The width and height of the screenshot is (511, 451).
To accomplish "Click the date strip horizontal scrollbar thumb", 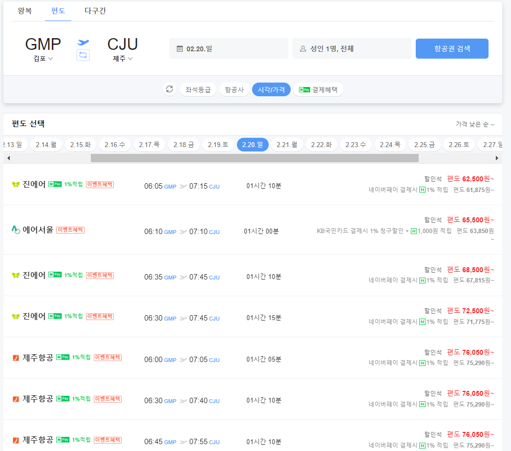I will tap(255, 158).
